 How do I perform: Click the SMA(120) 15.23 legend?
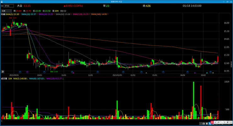click(81, 14)
